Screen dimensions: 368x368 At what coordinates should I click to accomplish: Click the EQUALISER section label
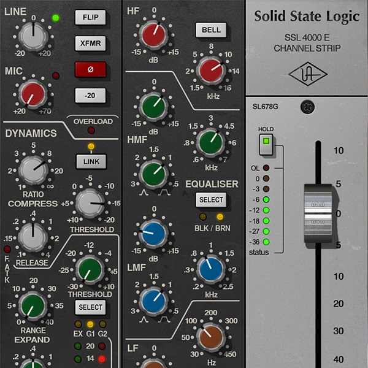212,184
